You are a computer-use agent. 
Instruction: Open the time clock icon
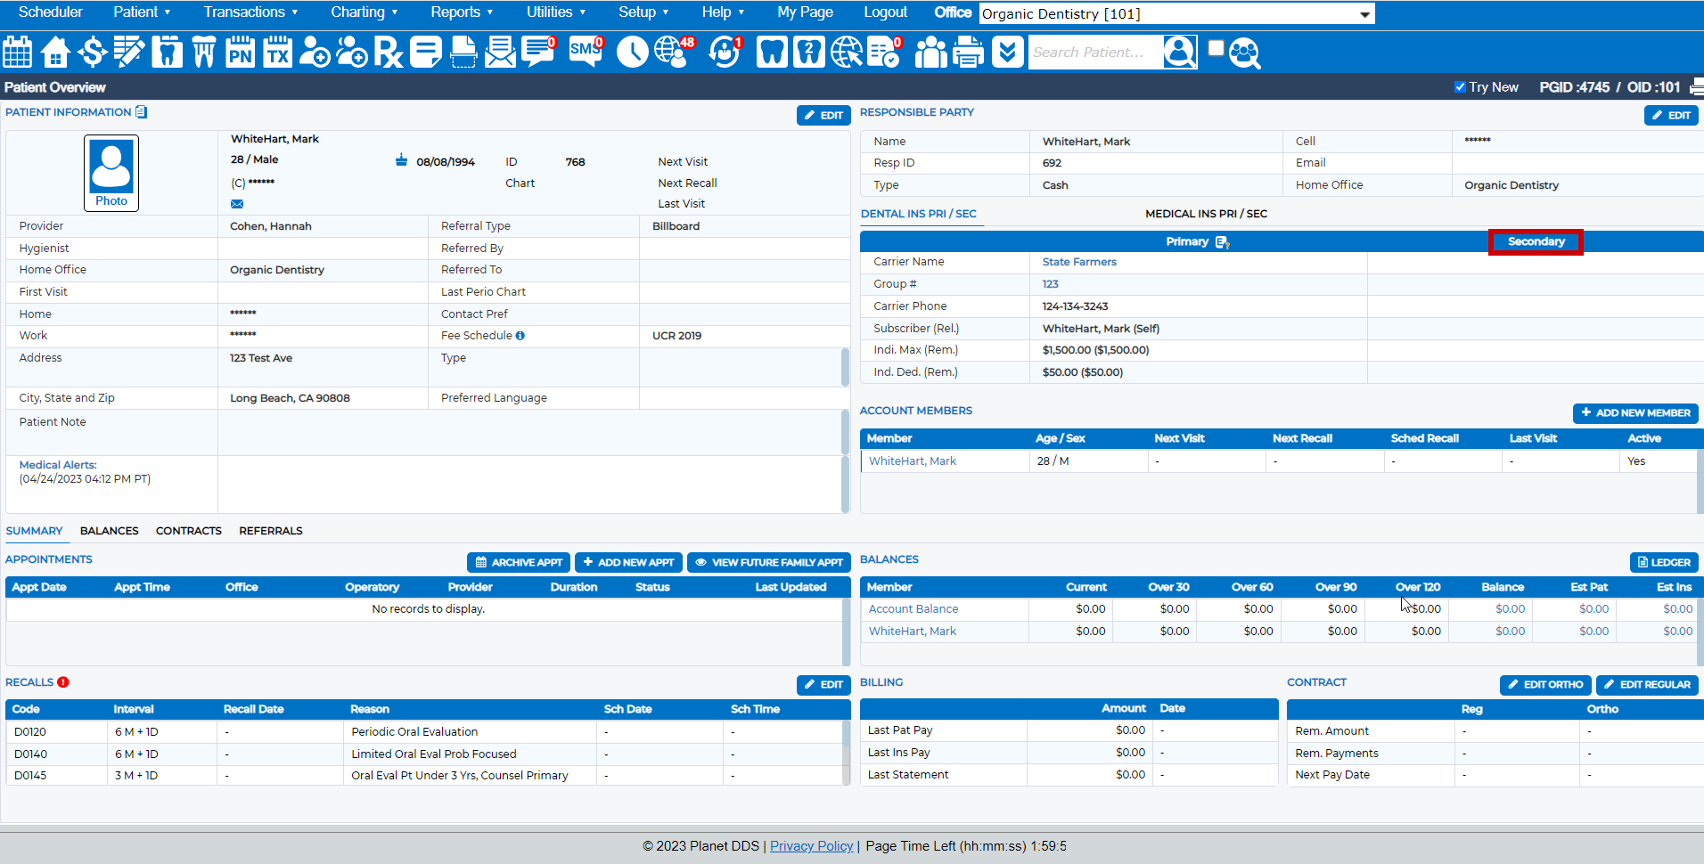pos(633,53)
